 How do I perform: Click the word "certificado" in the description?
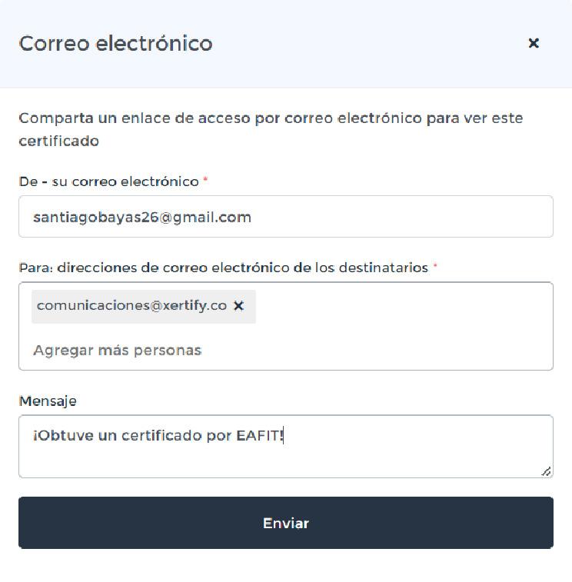point(58,141)
